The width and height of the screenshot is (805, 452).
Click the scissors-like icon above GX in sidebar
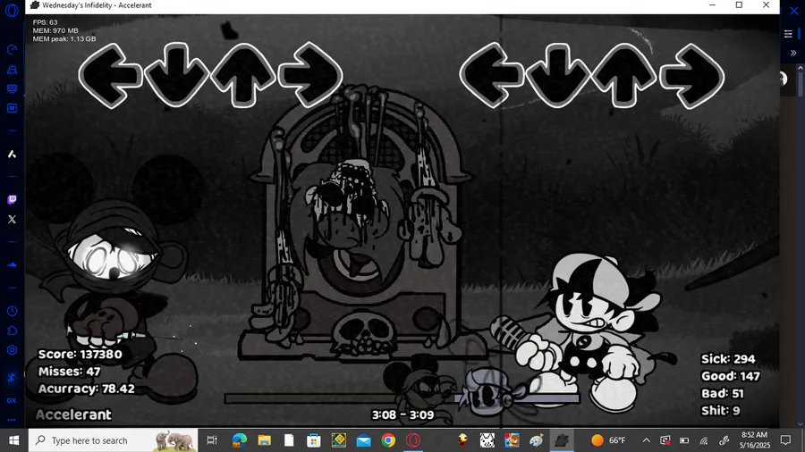pyautogui.click(x=12, y=378)
